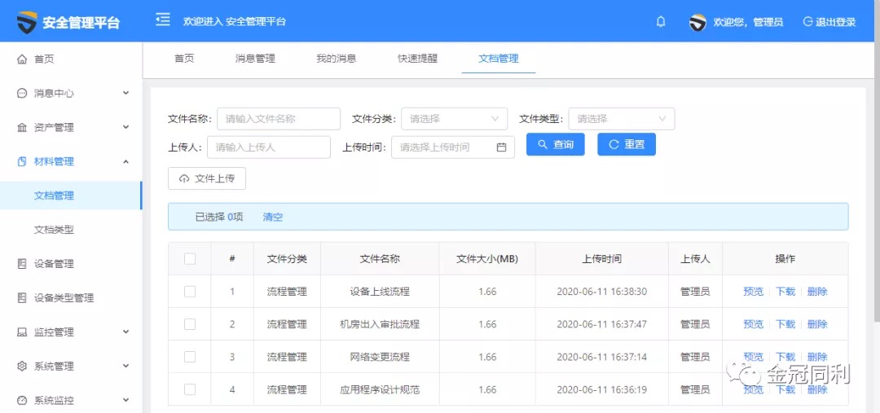Click the 文件名称 input field

pyautogui.click(x=279, y=119)
